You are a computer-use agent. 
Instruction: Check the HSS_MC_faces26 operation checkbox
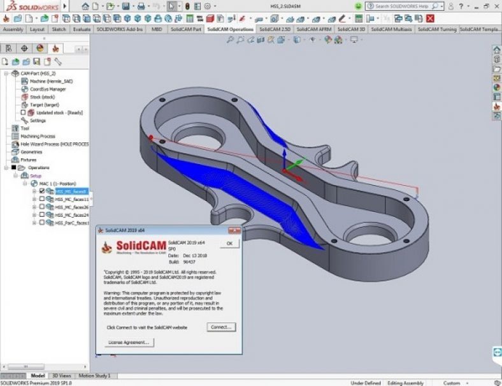tap(41, 207)
